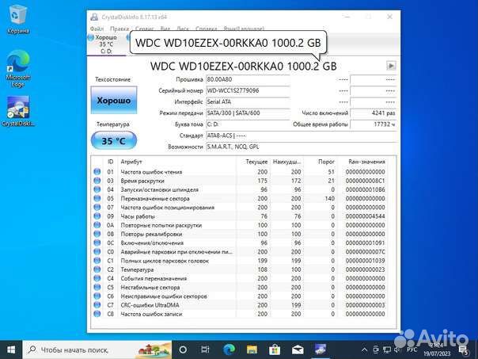Click status icon for Повторные попытки раскрутки
Viewport: 478px width, 359px height.
tap(97, 225)
